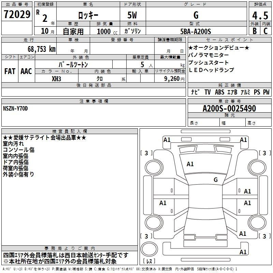Select the top-left [3] tire marker

(x=146, y=153)
